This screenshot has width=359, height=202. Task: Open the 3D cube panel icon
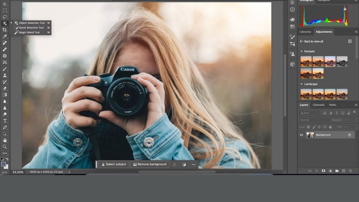pos(292,64)
